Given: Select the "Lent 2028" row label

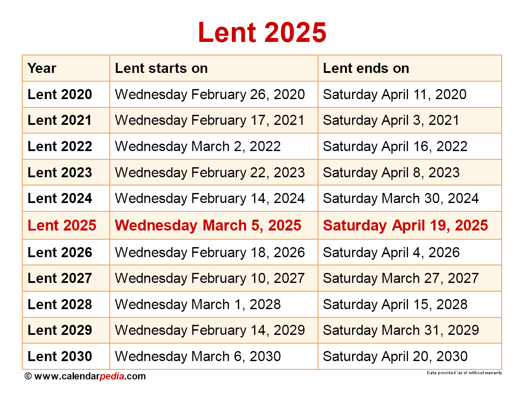Looking at the screenshot, I should click(60, 304).
